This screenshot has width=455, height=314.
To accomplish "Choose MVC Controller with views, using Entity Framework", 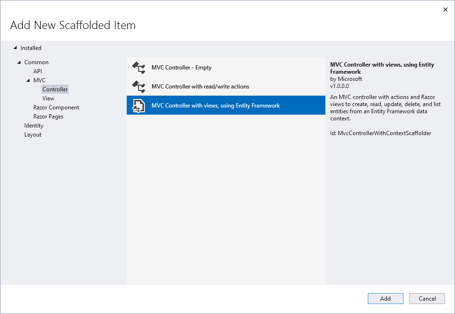I will coord(226,106).
